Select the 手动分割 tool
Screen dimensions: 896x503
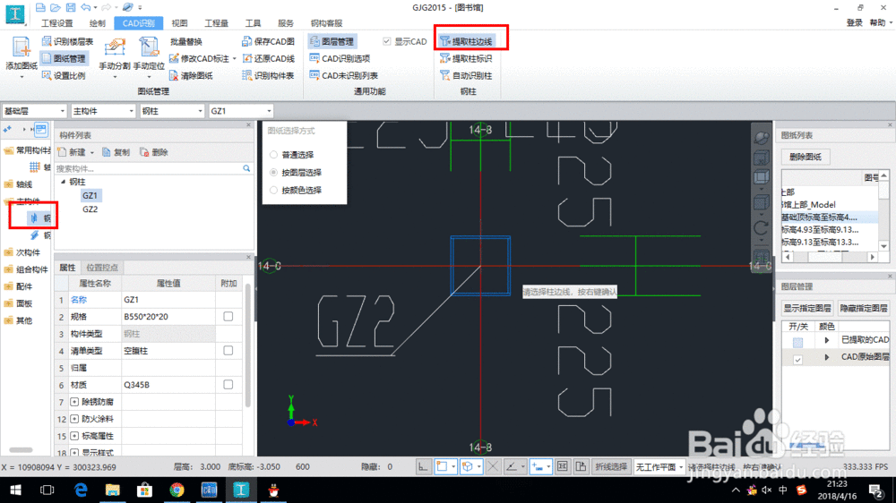114,55
